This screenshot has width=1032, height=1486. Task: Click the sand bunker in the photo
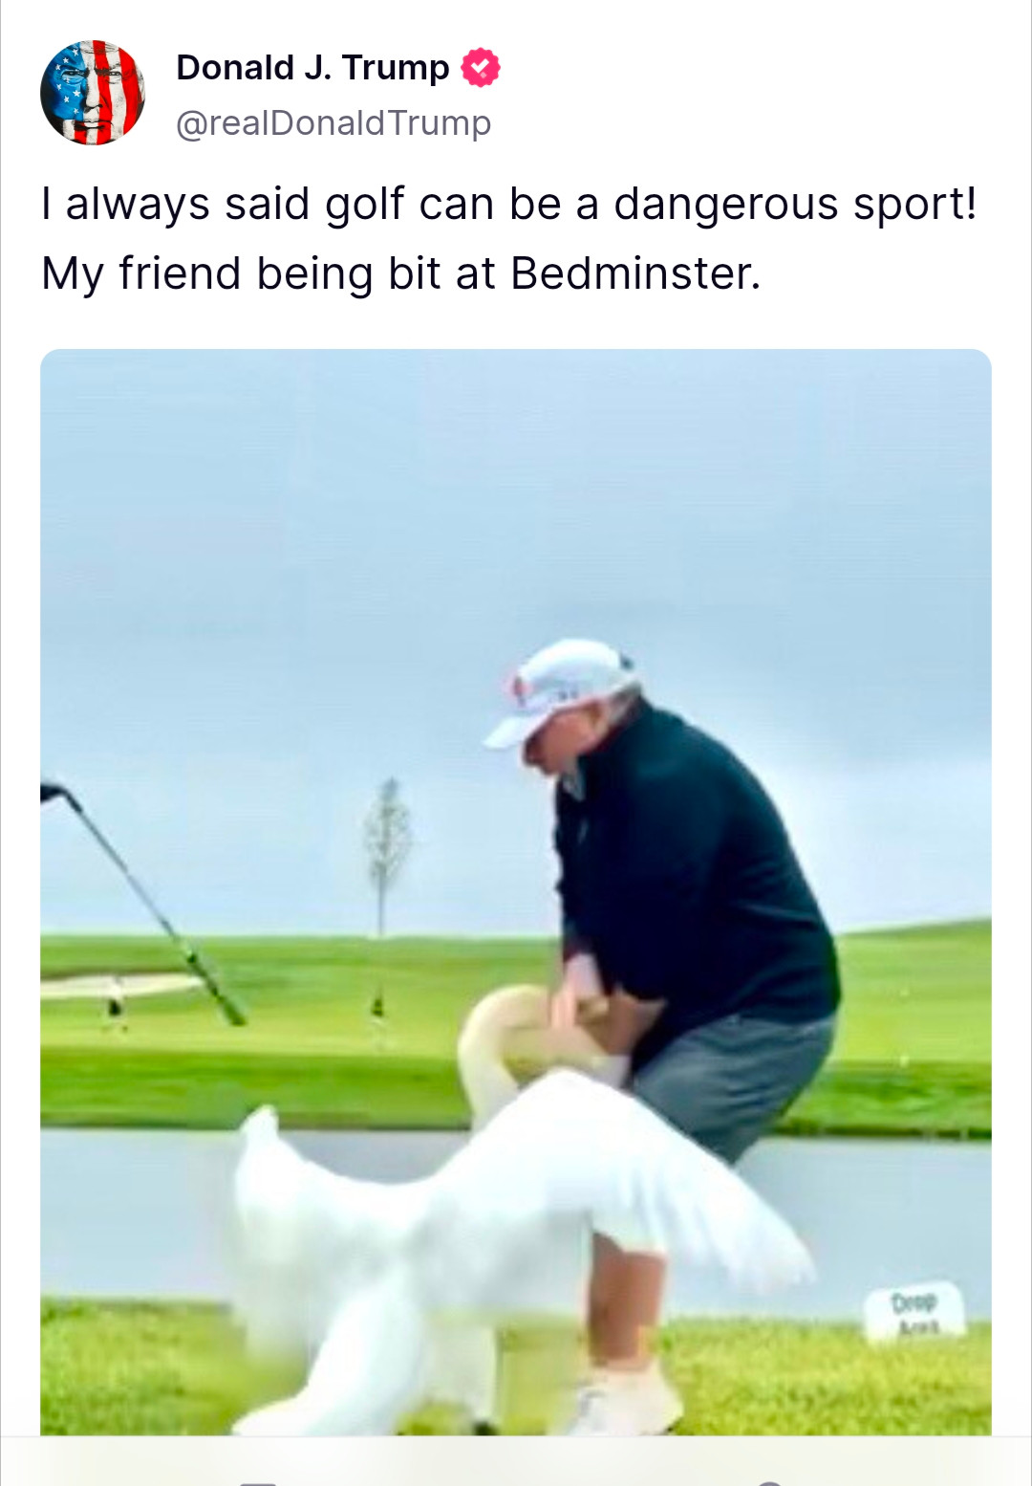(x=119, y=986)
